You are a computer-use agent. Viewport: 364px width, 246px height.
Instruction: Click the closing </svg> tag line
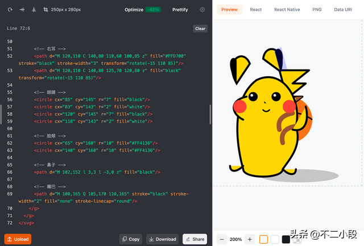tap(26, 223)
